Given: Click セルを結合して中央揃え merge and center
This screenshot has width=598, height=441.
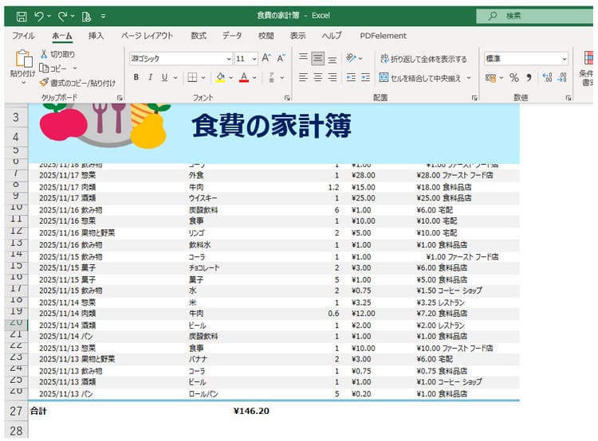Looking at the screenshot, I should click(x=420, y=78).
